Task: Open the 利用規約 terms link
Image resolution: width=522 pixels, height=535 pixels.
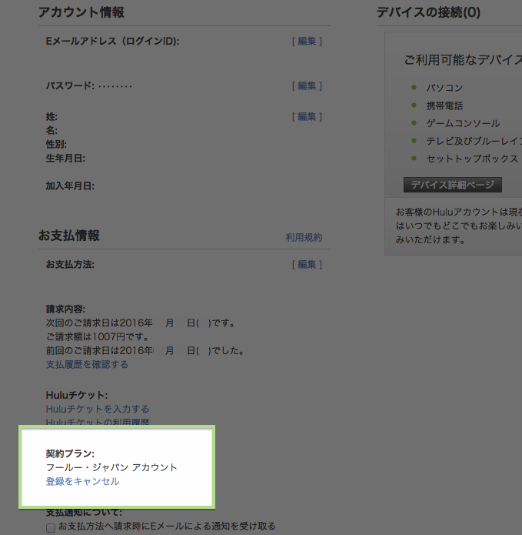Action: [304, 238]
